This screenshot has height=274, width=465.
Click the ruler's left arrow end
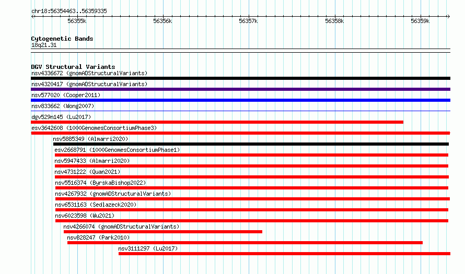click(33, 17)
